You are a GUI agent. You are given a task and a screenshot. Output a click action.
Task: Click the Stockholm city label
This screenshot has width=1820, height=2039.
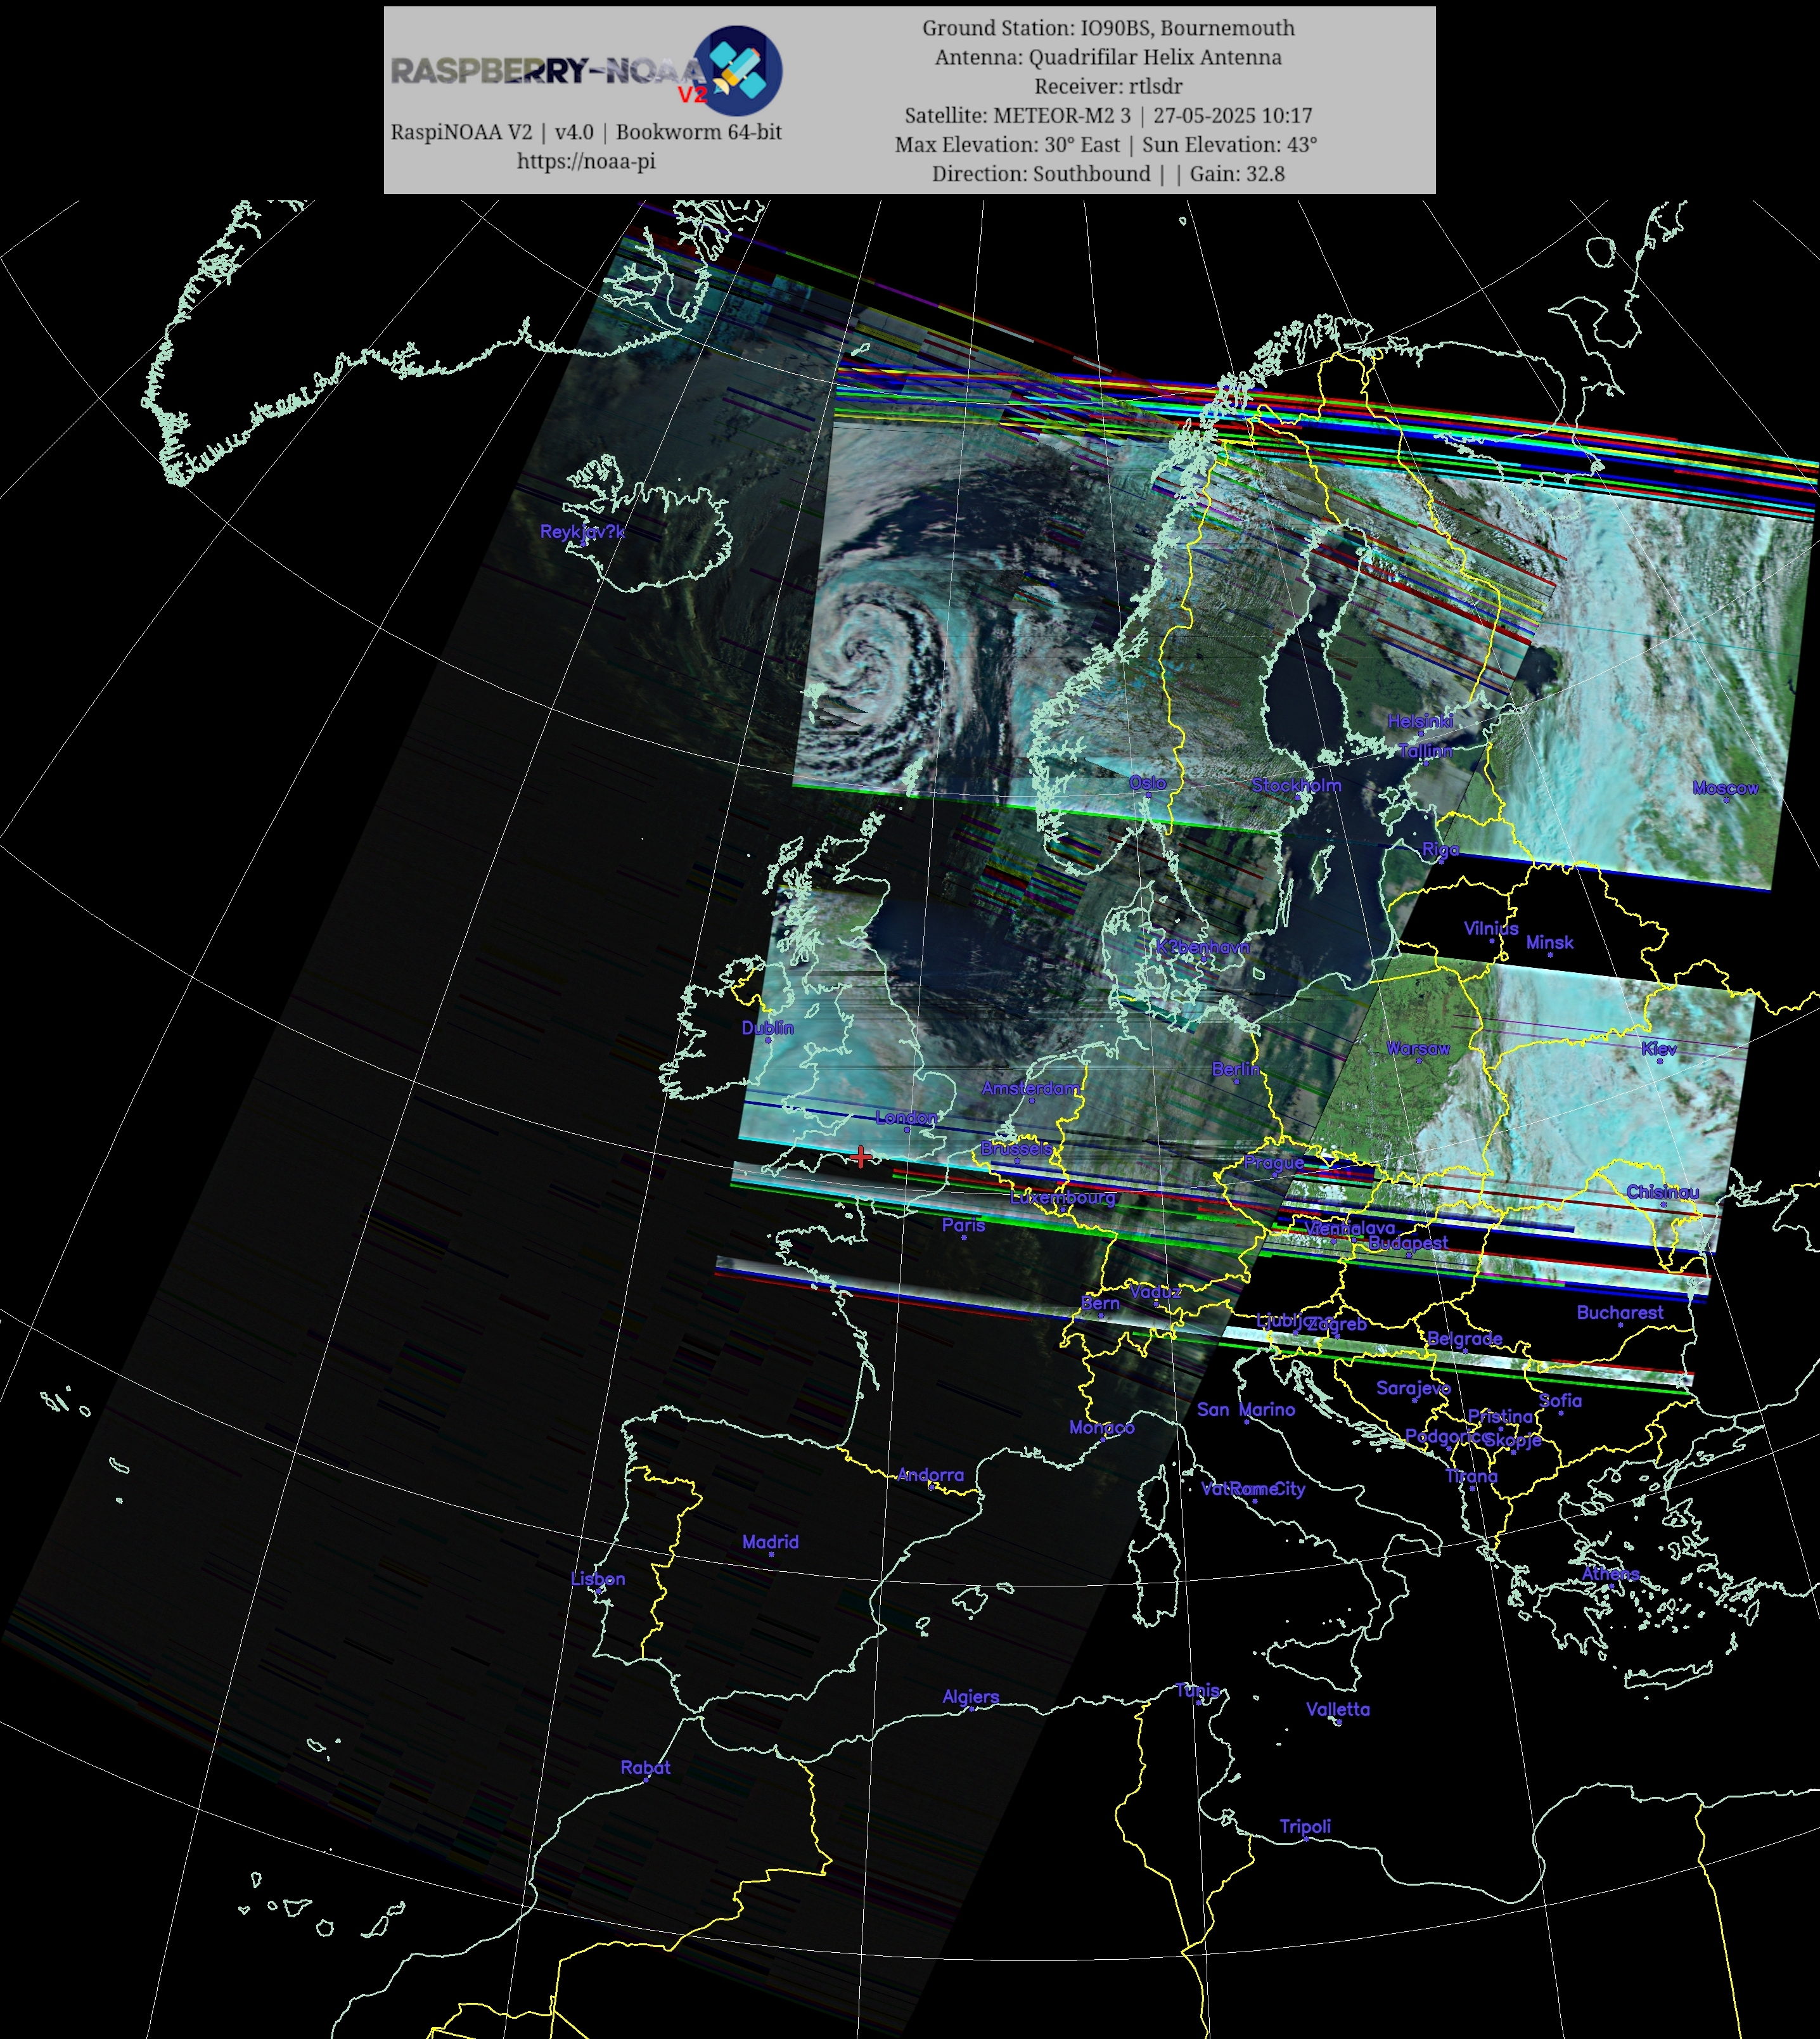pos(1296,785)
